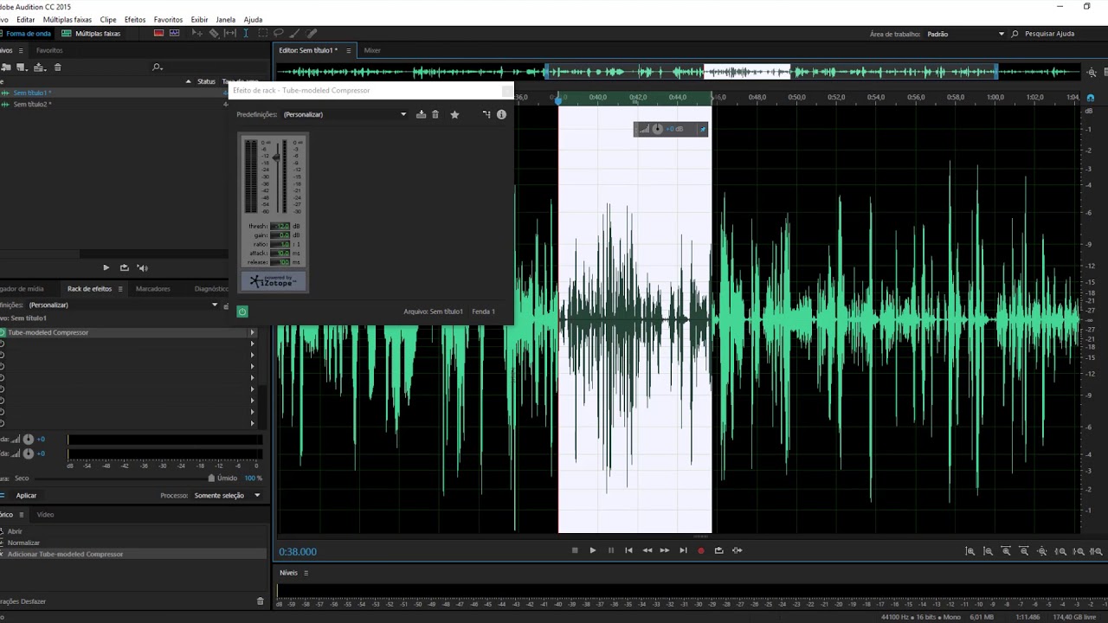This screenshot has width=1108, height=623.
Task: Adjust Seco/Úmido mix slider handle
Action: 212,478
